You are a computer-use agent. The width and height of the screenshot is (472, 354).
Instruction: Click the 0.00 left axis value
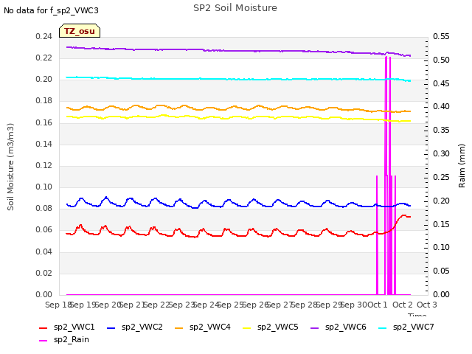point(44,294)
